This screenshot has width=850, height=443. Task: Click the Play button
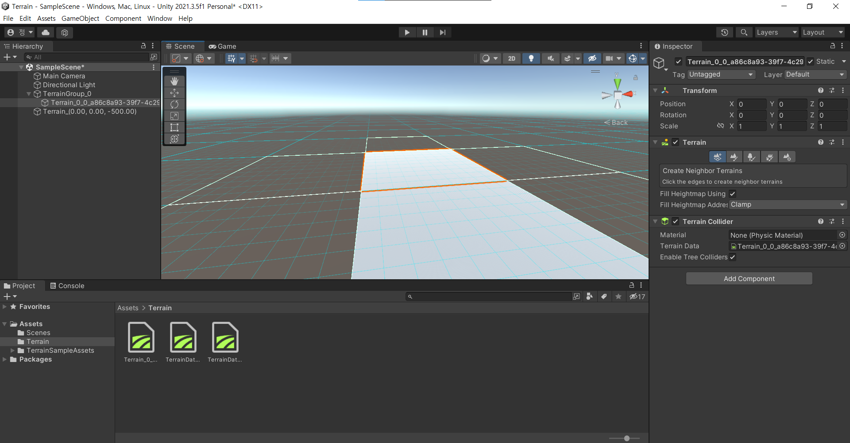[407, 32]
